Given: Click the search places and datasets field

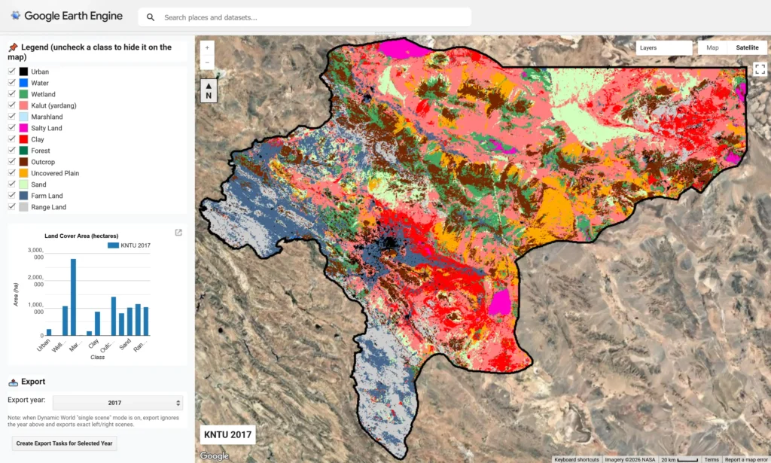Looking at the screenshot, I should coord(304,17).
